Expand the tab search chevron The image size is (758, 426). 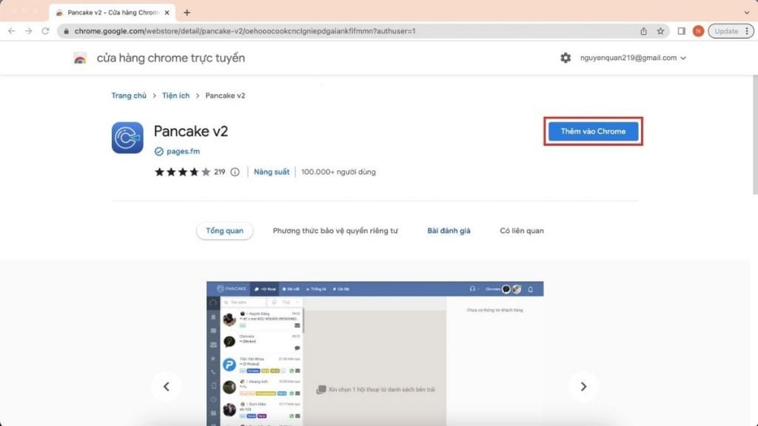click(x=747, y=13)
